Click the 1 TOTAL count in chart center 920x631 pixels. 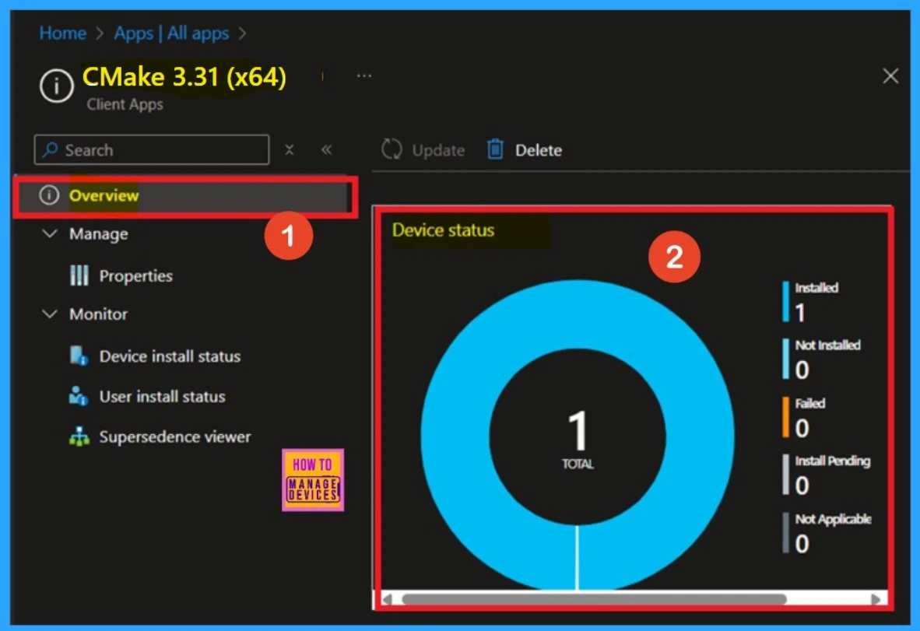(578, 438)
